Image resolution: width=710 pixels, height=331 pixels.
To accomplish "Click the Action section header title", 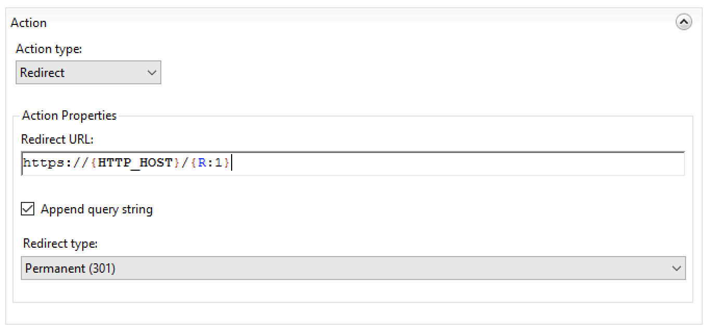I will (29, 23).
